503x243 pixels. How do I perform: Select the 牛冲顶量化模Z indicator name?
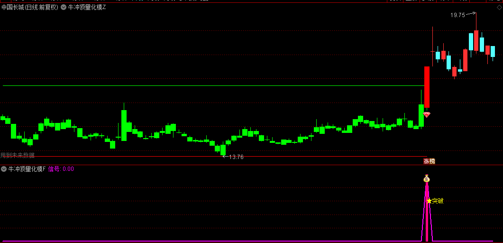pos(87,8)
